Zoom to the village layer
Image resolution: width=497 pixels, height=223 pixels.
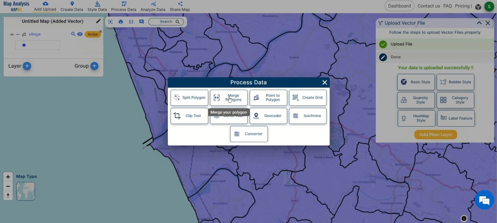(x=73, y=34)
